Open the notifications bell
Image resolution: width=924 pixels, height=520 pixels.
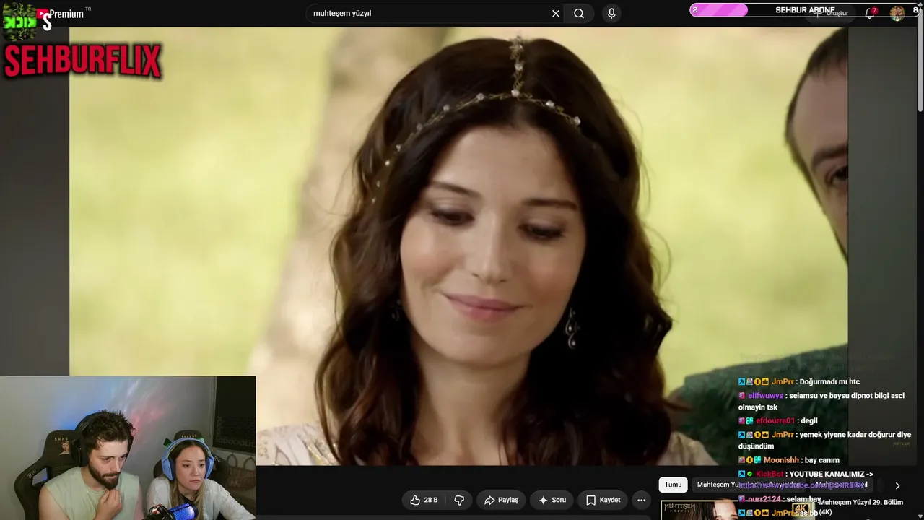[871, 13]
